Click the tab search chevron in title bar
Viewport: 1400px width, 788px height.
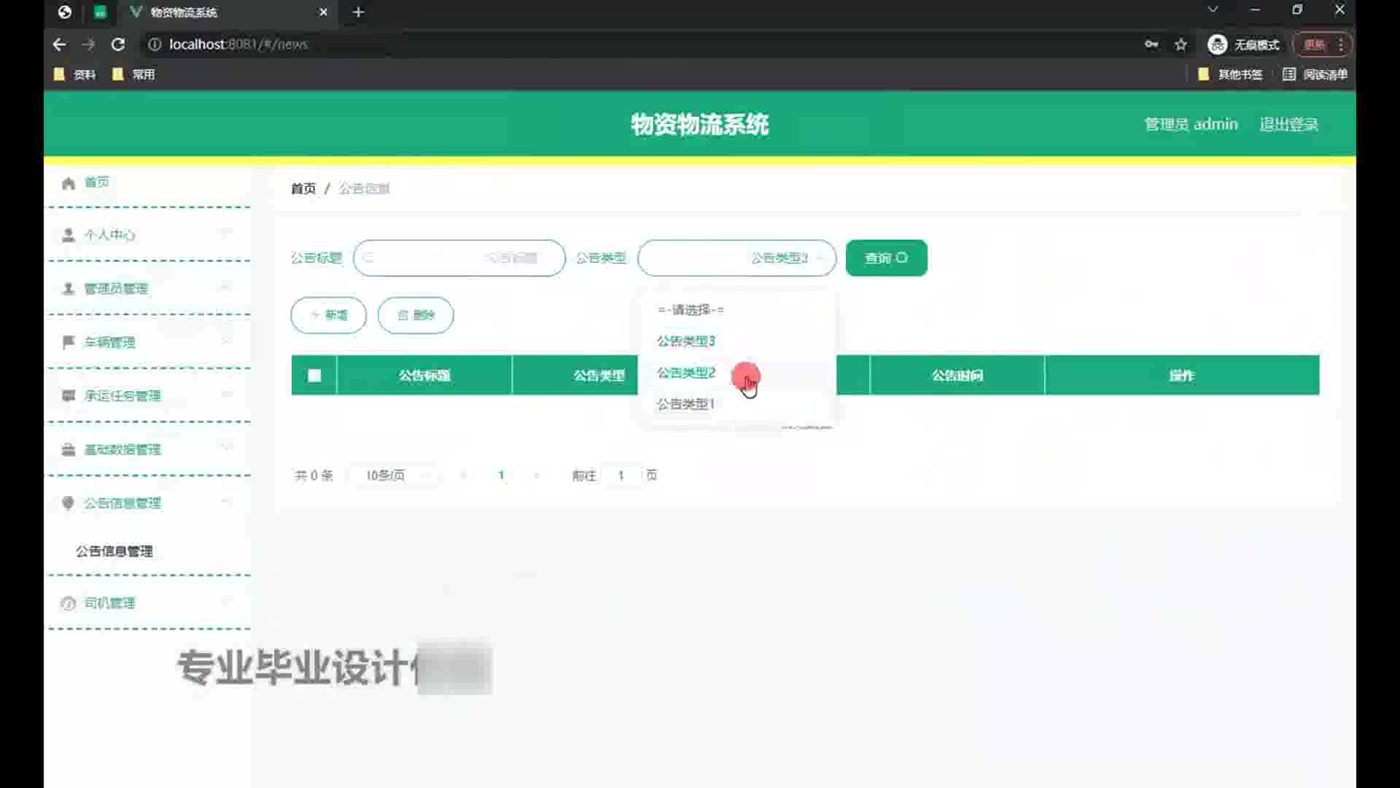[1213, 10]
